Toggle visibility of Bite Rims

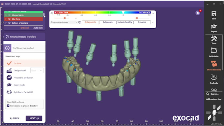9,19
